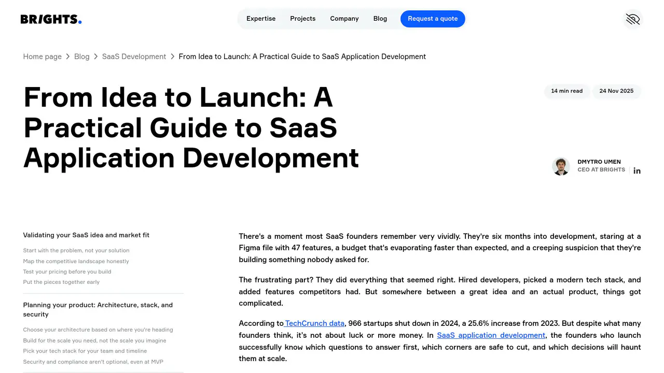Click the Request a quote button
664x373 pixels.
(433, 19)
